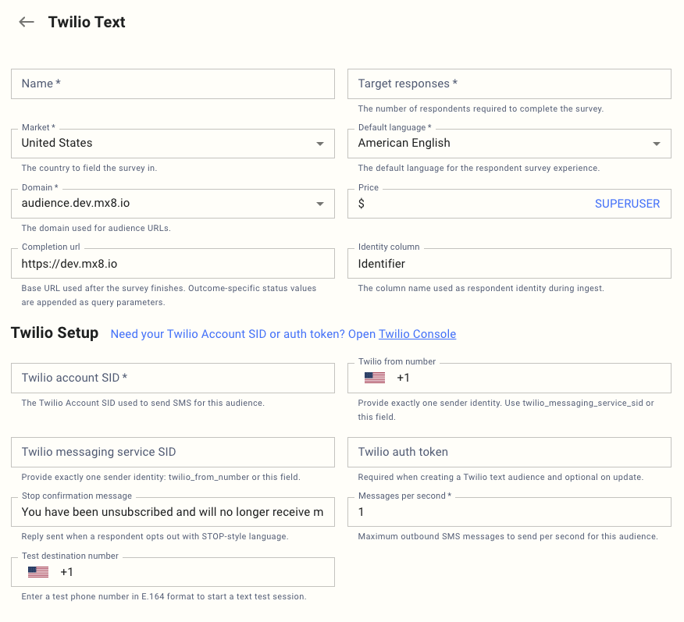684x622 pixels.
Task: Click the back arrow beside Twilio Text
Action: (x=27, y=22)
